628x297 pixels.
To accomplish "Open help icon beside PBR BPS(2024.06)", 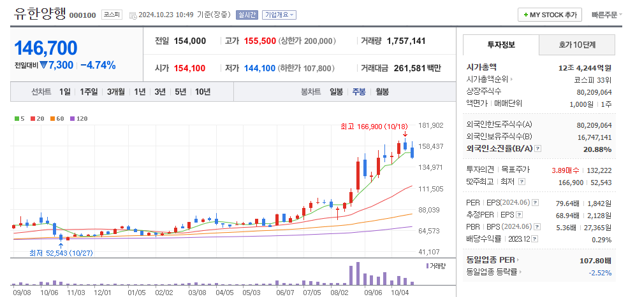I will tap(537, 227).
